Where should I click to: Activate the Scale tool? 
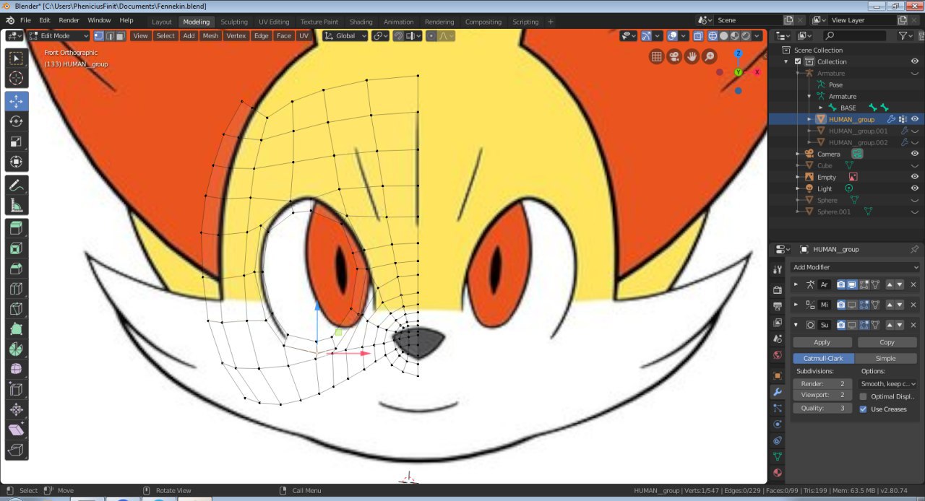coord(17,141)
